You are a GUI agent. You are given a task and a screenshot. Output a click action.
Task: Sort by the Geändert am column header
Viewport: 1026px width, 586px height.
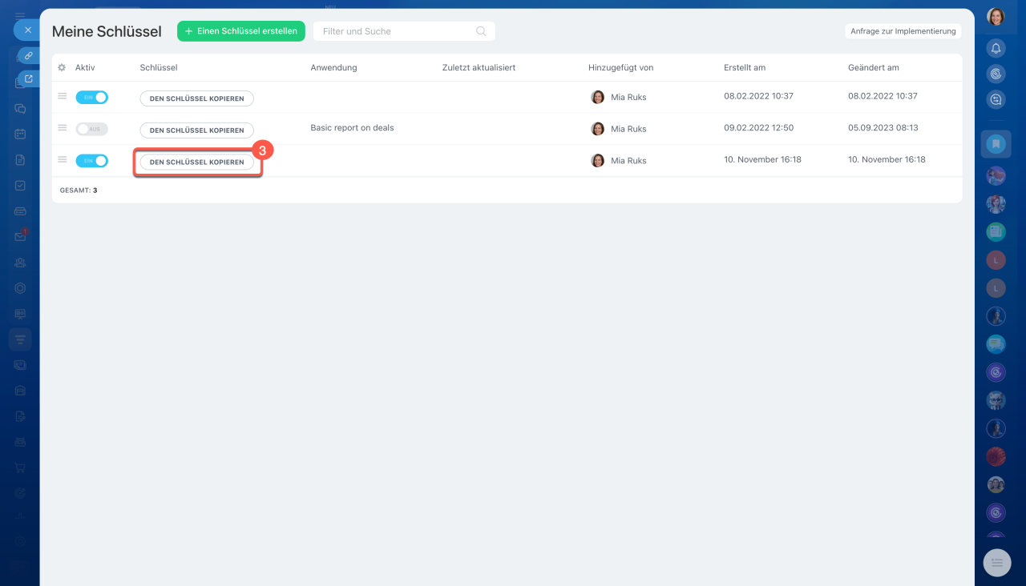point(873,68)
